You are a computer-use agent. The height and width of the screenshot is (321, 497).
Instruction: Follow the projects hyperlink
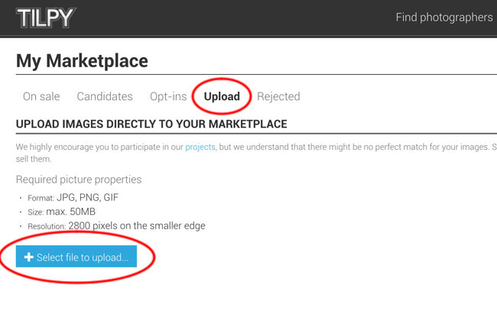click(x=200, y=147)
